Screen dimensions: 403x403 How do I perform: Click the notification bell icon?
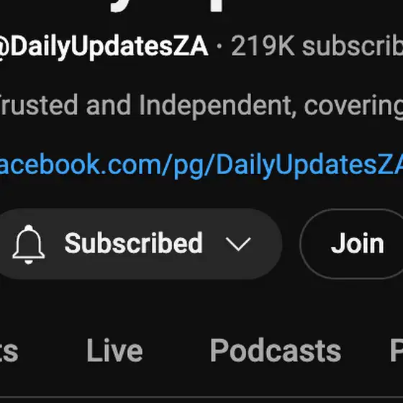[29, 244]
